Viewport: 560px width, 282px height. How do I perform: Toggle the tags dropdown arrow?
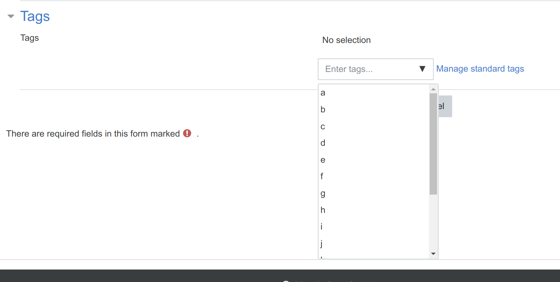coord(422,69)
